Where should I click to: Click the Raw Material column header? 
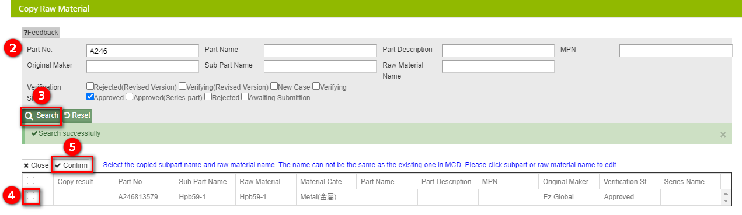[x=266, y=181]
